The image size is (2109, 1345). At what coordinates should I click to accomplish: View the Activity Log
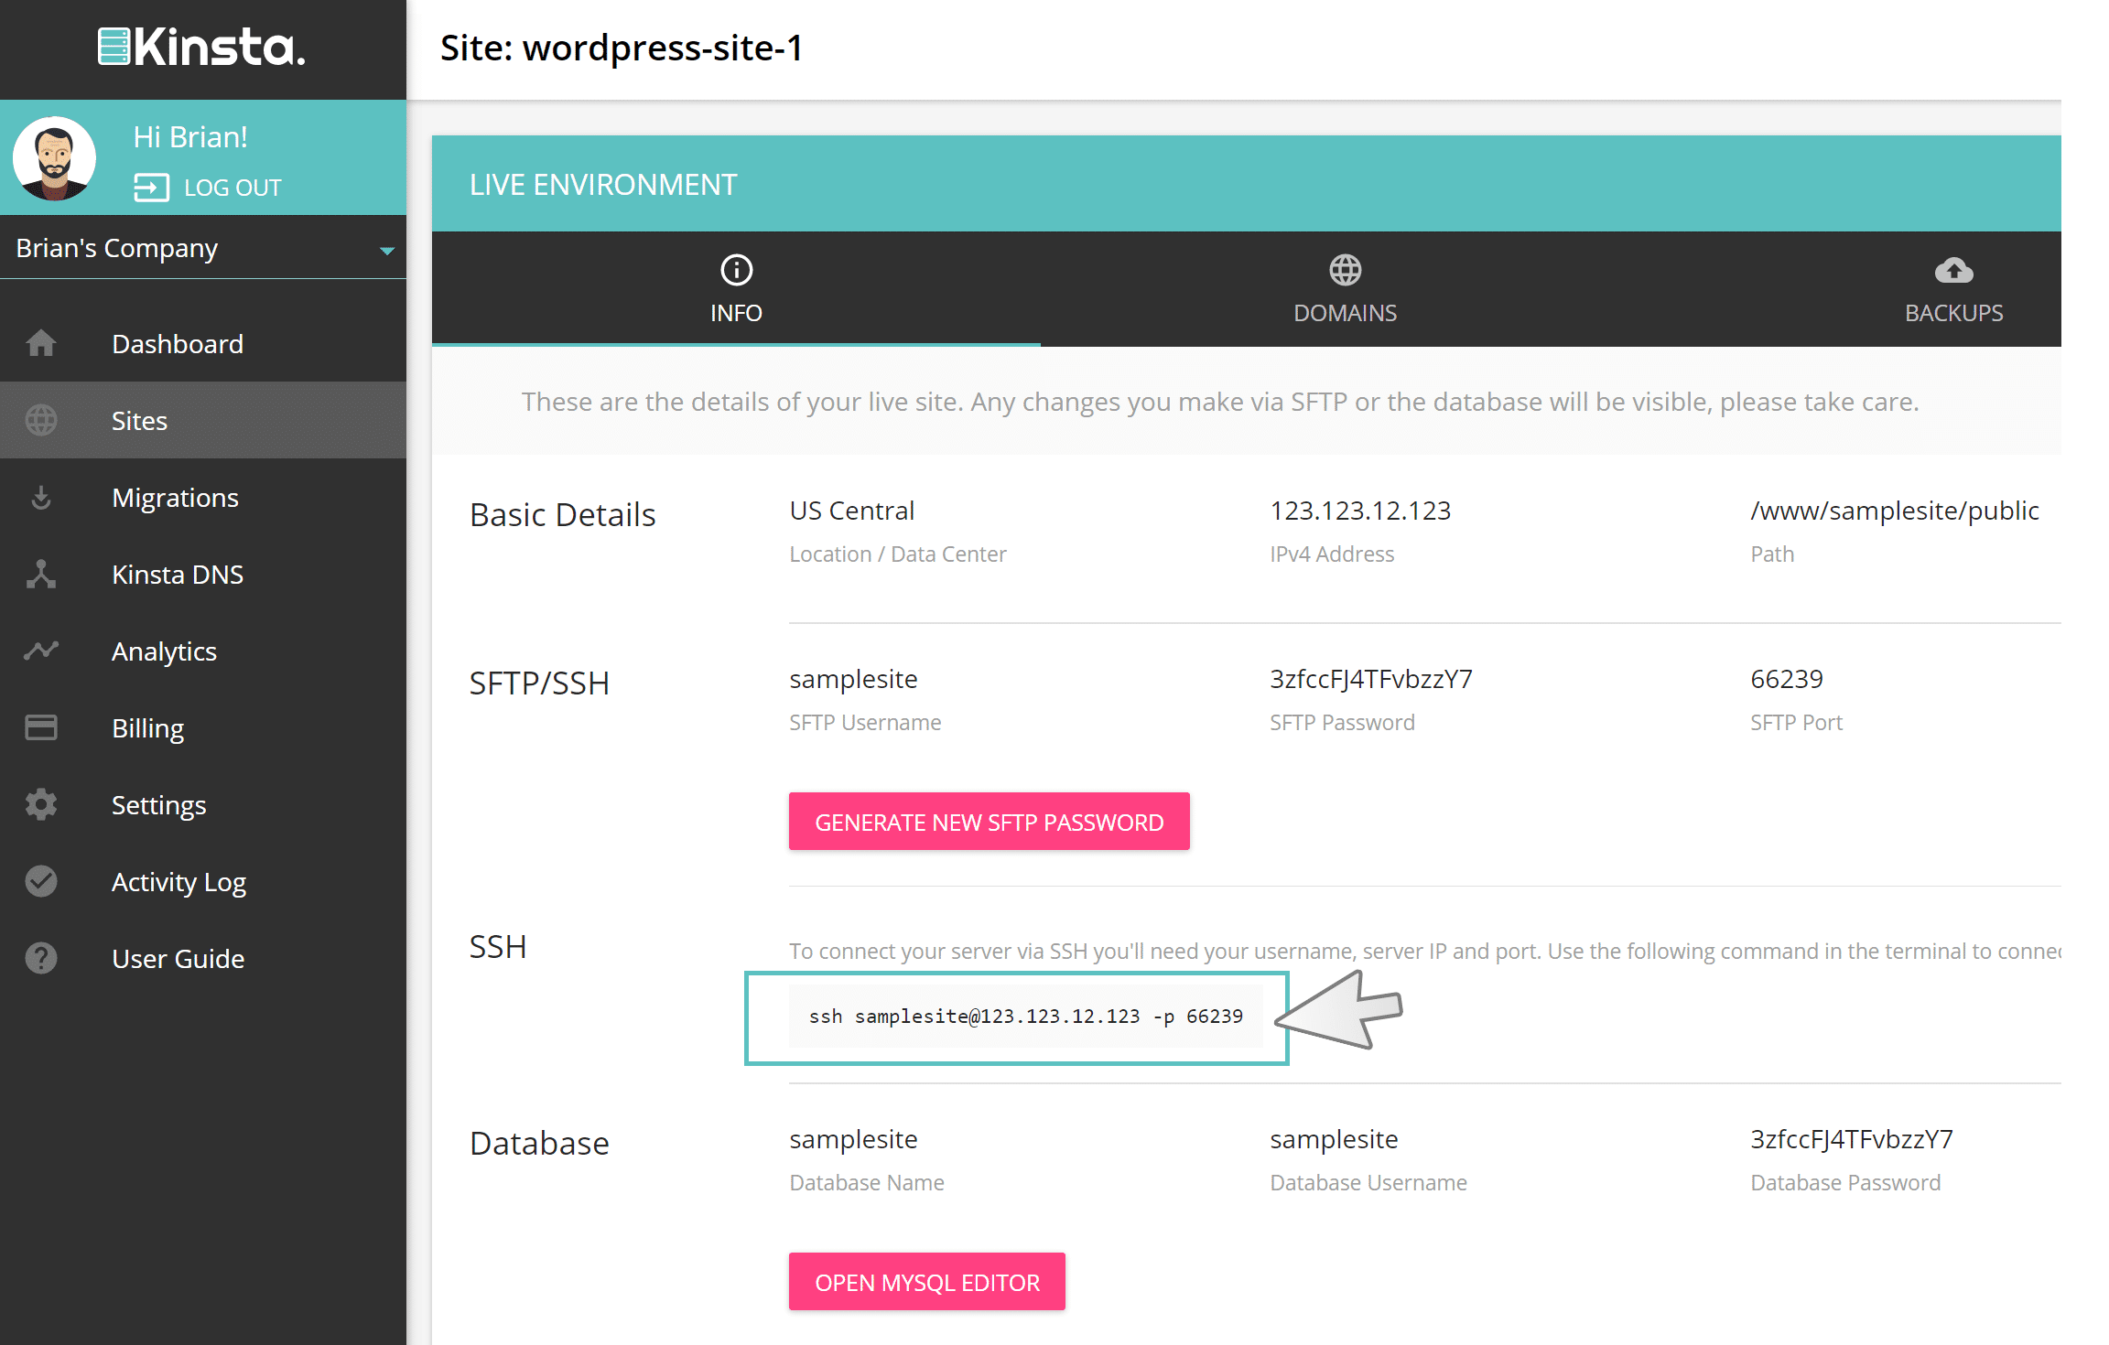178,882
